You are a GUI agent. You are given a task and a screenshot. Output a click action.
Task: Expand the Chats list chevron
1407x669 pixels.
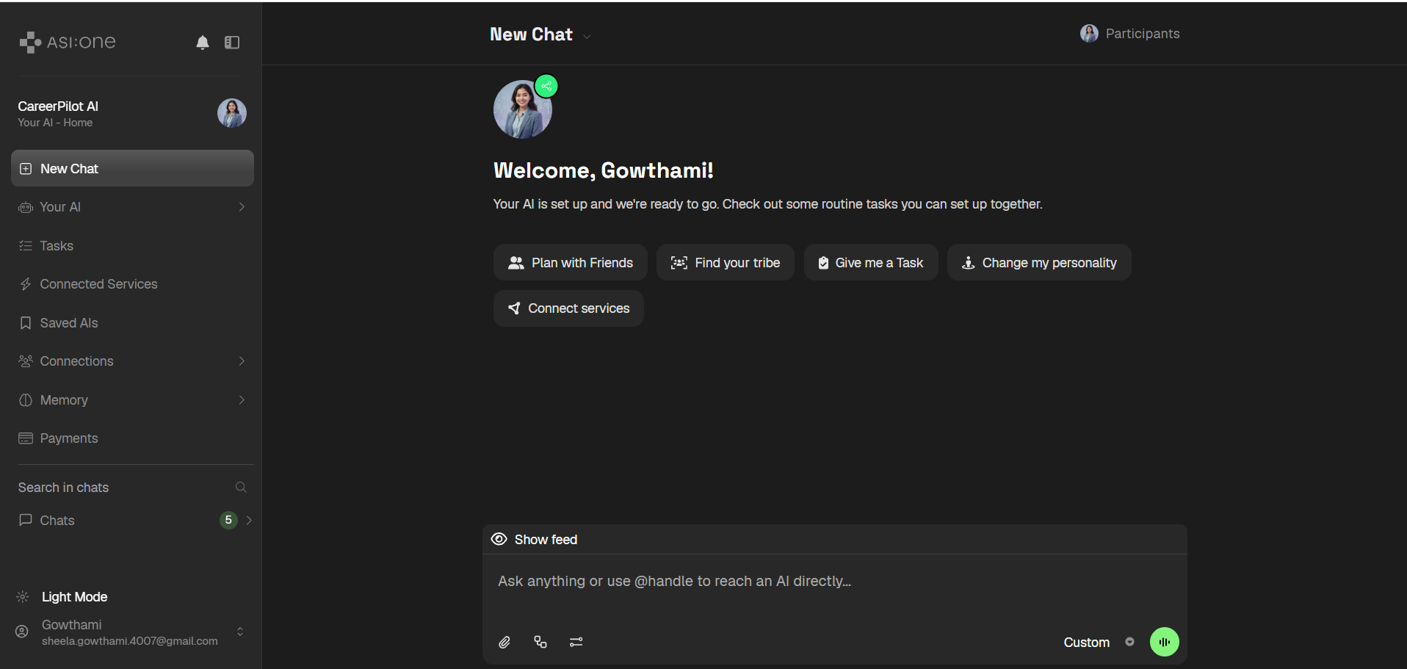click(x=250, y=521)
